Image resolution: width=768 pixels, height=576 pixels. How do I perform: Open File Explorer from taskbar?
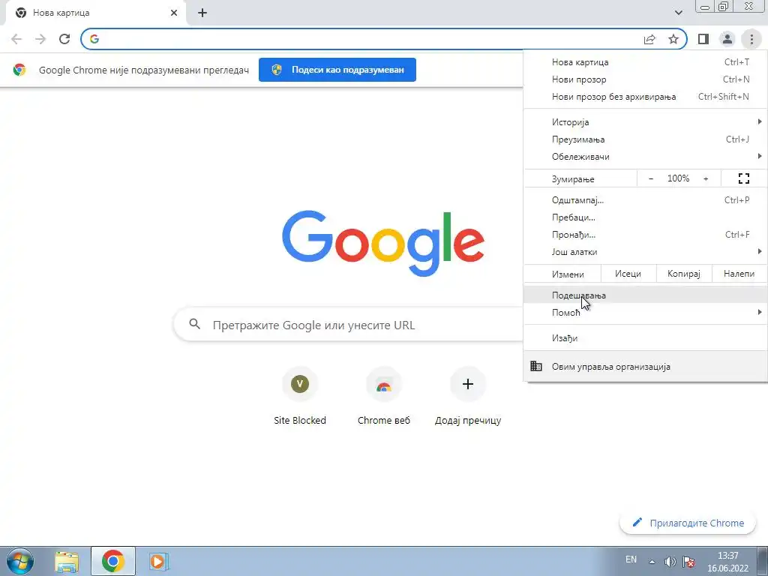(67, 561)
